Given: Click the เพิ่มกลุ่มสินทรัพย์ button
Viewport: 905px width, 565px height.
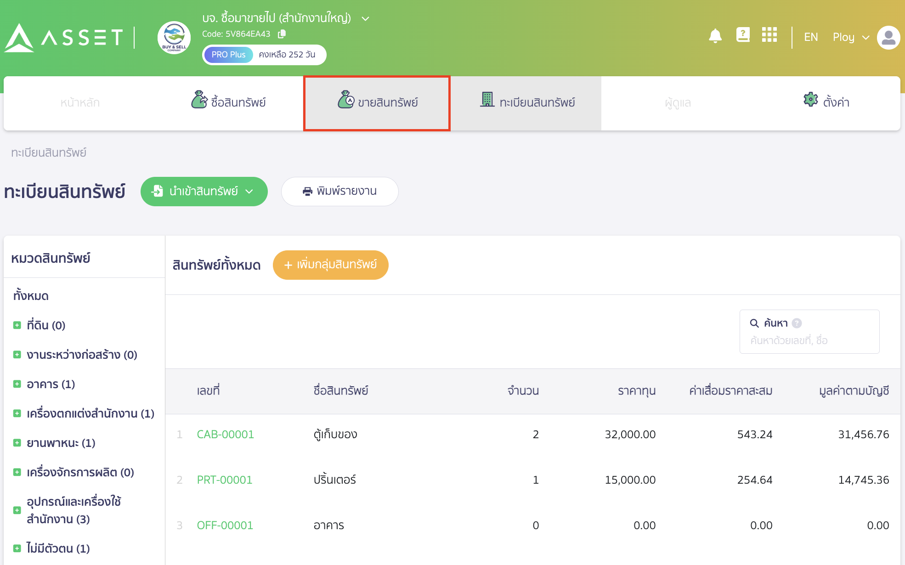Looking at the screenshot, I should point(330,265).
